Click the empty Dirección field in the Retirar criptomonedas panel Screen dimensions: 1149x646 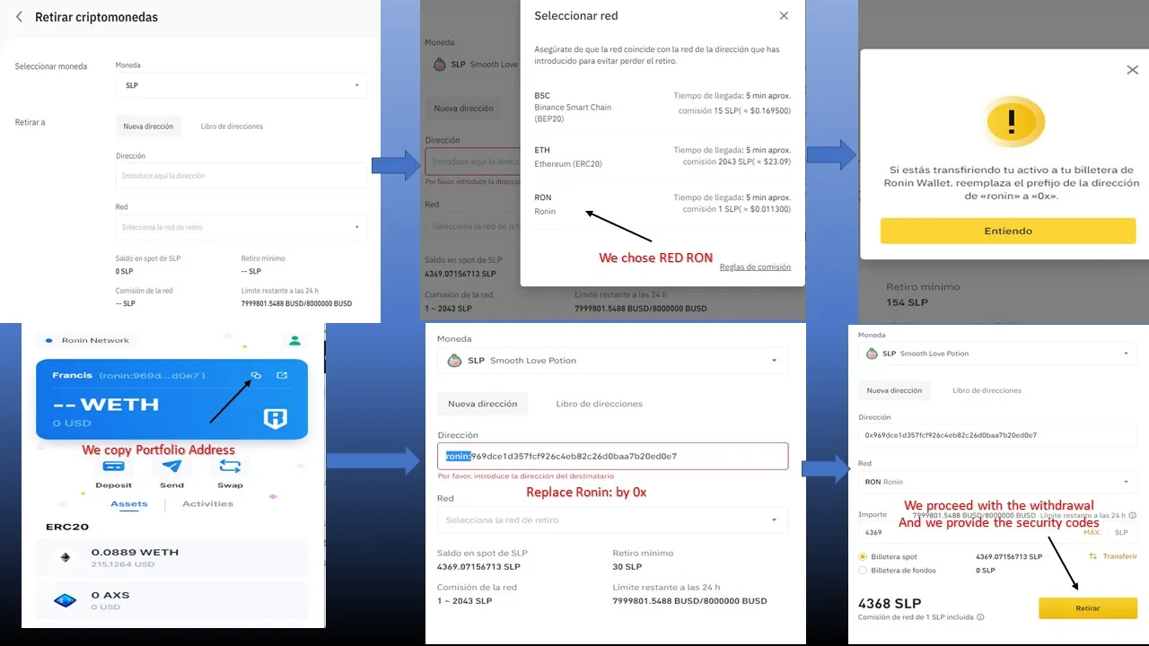pyautogui.click(x=241, y=176)
